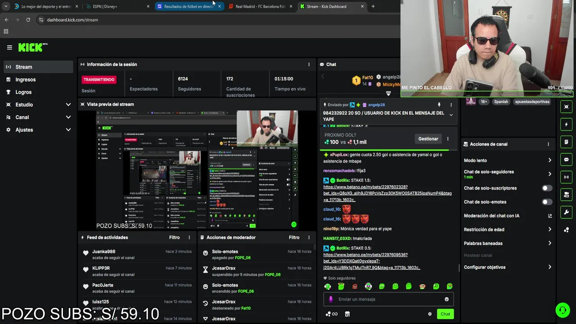Open Modo lento settings
Viewport: 576px width, 324px height.
(x=508, y=161)
